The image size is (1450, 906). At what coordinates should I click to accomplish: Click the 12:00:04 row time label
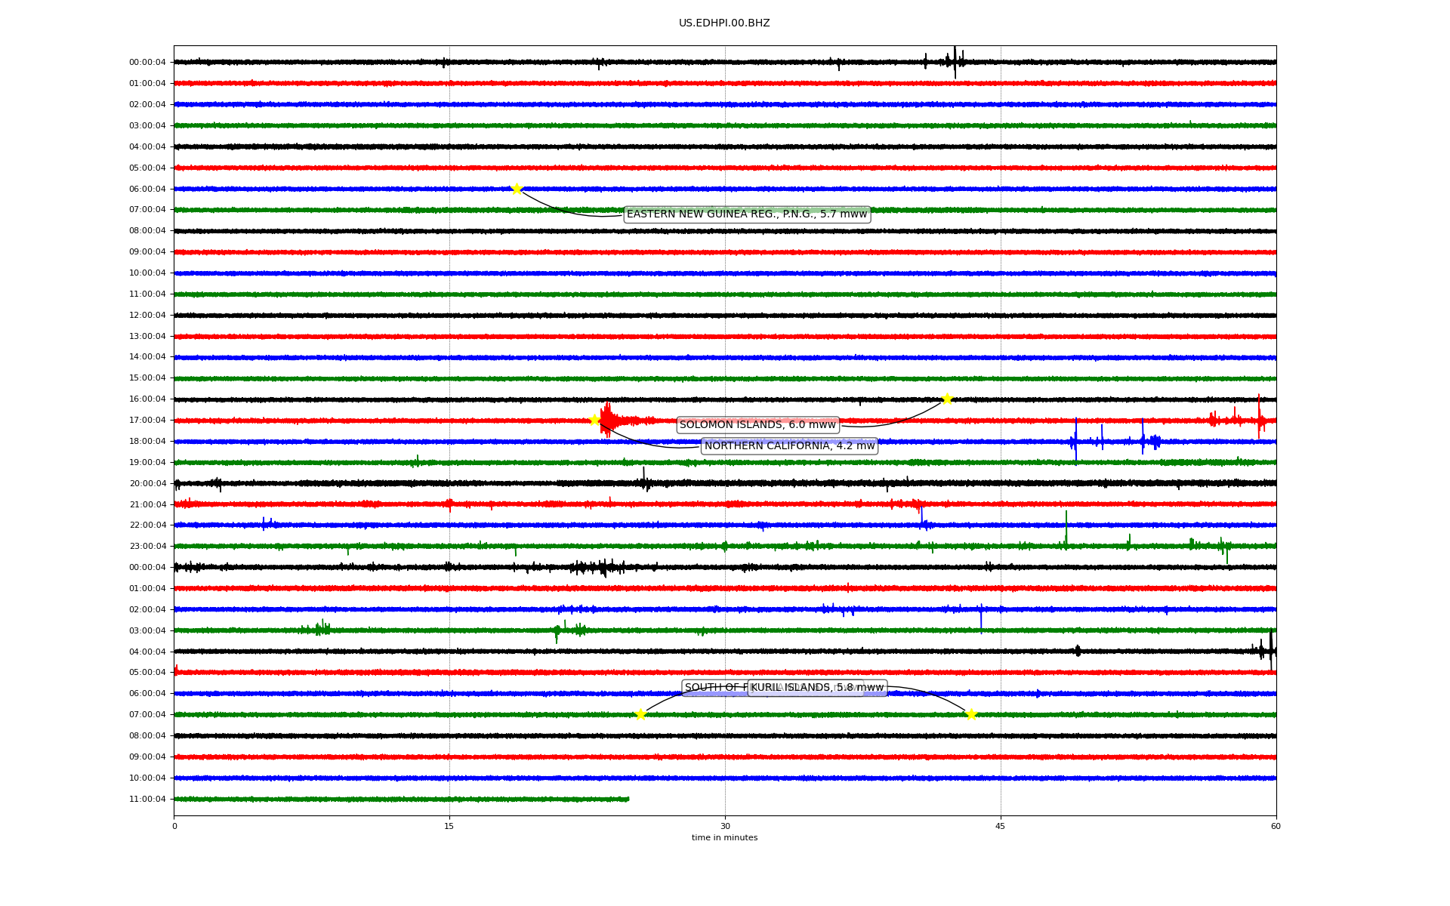click(147, 316)
